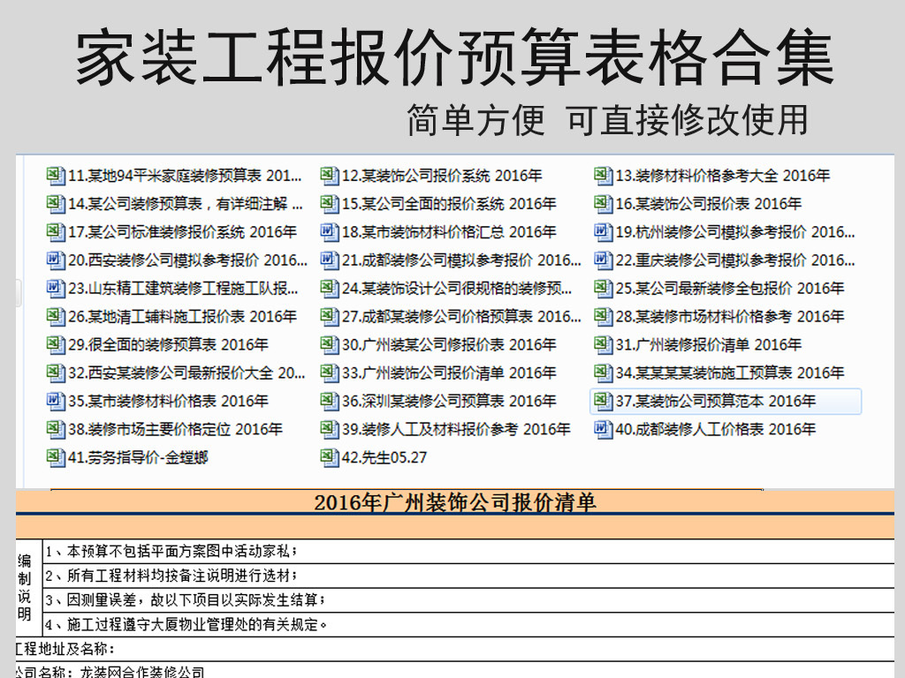Click the 2016年广州装饰公司报价清单 title cell

pyautogui.click(x=454, y=503)
